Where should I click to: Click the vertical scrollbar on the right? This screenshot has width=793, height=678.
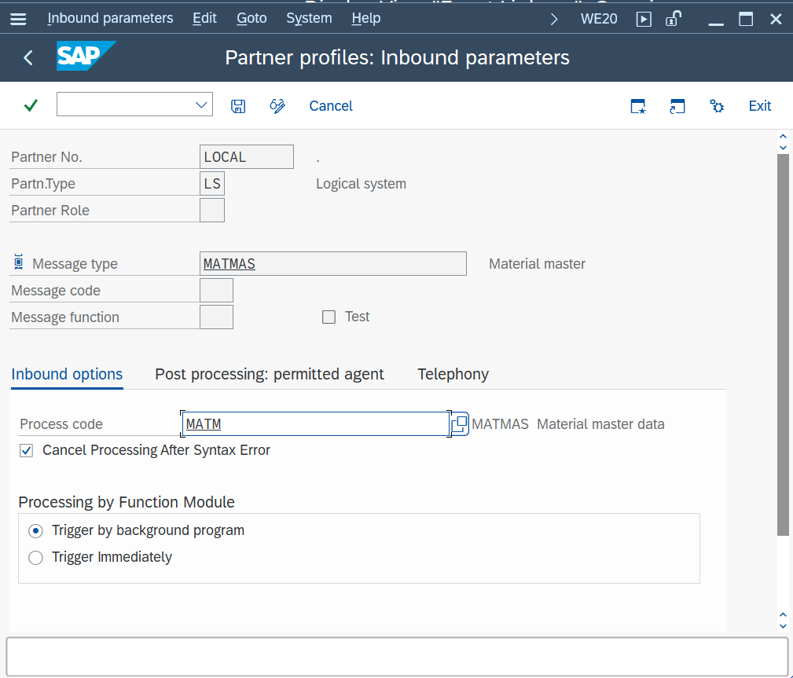[782, 346]
